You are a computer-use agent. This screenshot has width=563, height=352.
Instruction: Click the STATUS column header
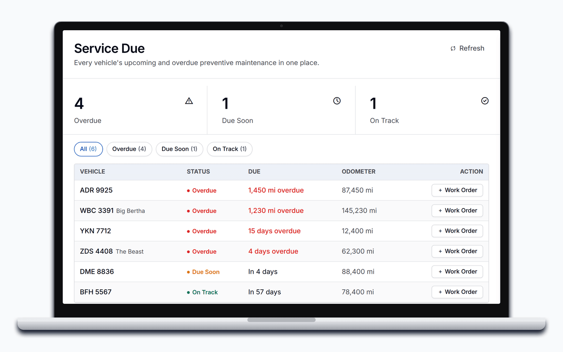click(198, 172)
